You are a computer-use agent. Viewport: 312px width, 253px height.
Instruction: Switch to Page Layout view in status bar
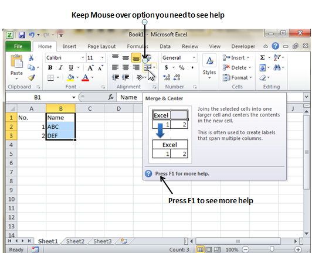(209, 249)
